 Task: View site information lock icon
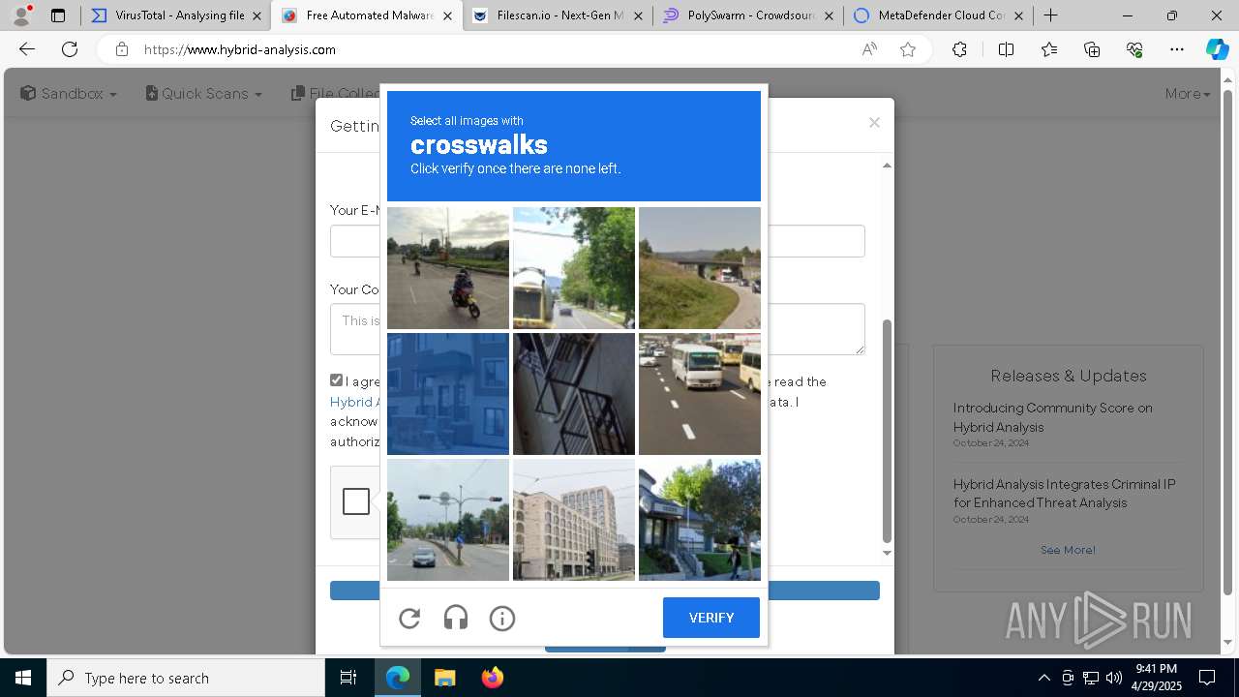point(121,49)
